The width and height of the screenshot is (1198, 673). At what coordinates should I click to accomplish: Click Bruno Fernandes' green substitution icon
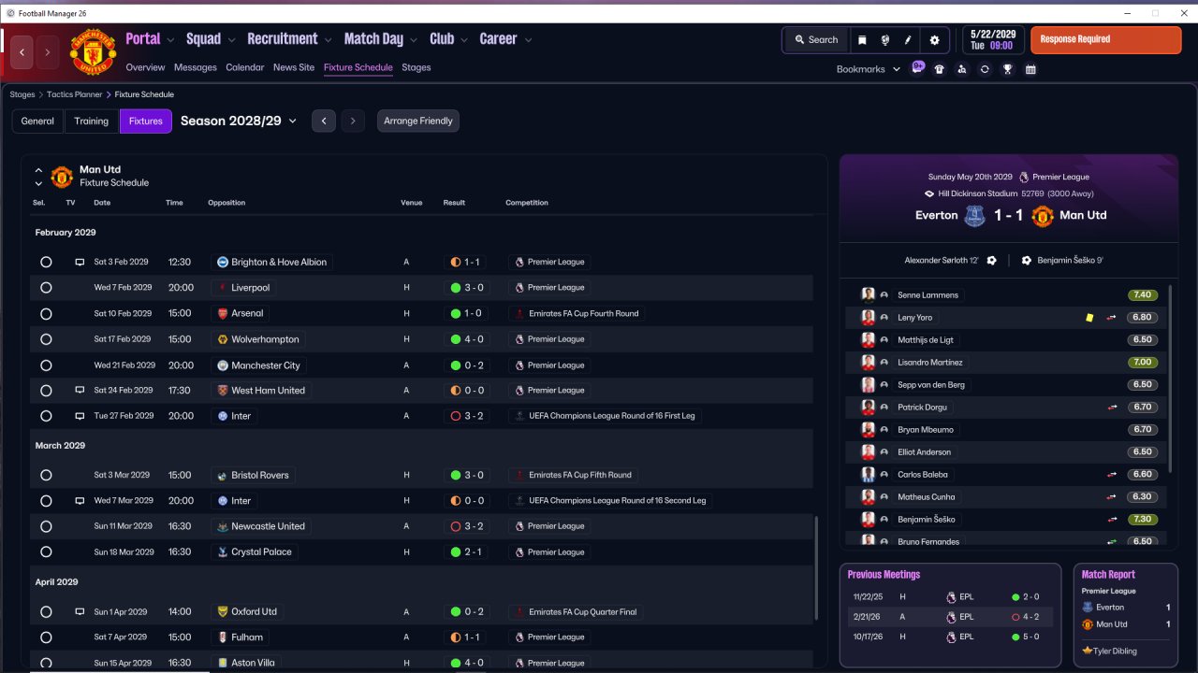[x=1112, y=542]
